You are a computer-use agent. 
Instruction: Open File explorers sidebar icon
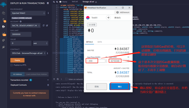3,13
